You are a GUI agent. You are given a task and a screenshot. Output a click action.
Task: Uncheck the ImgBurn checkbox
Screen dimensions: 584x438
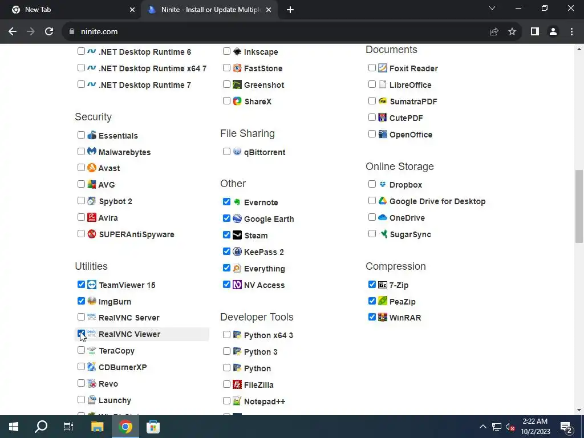coord(81,301)
